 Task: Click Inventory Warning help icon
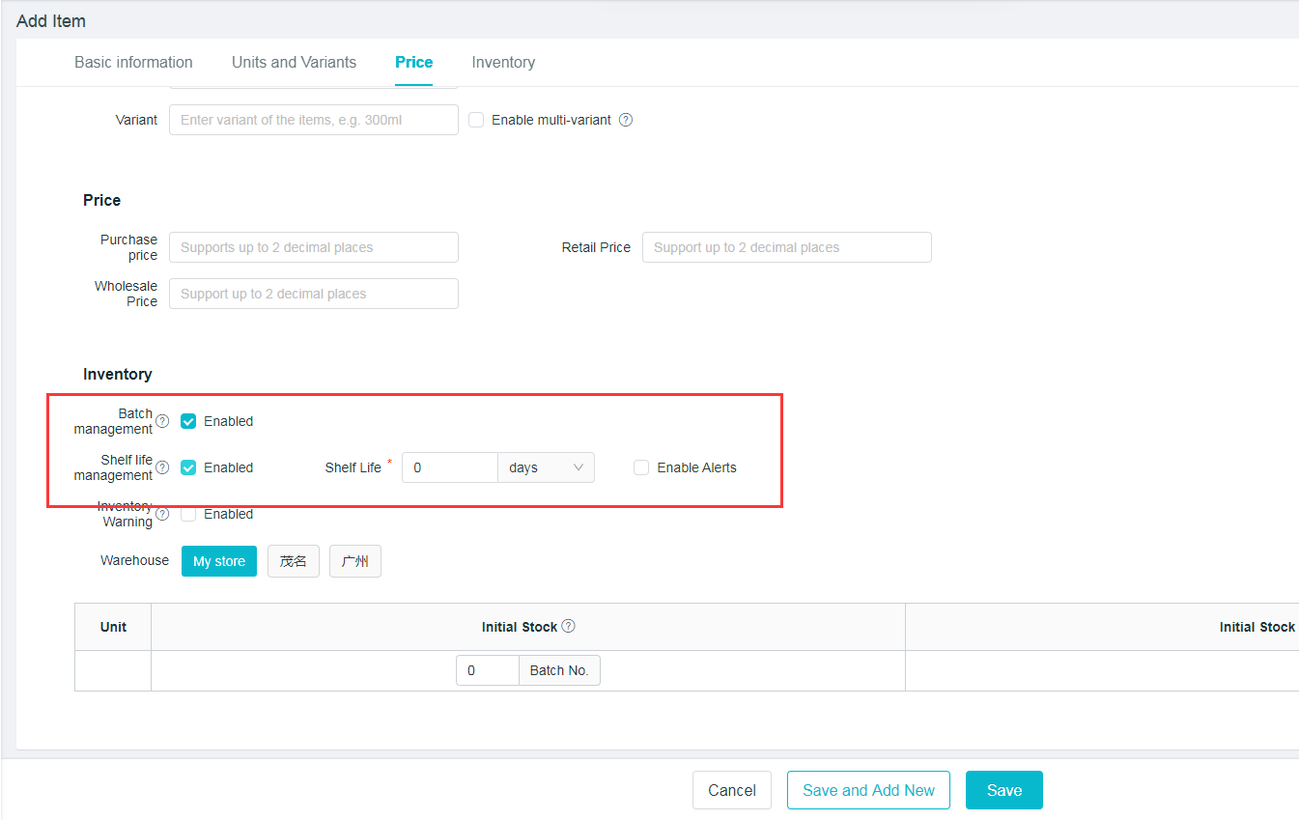(162, 514)
